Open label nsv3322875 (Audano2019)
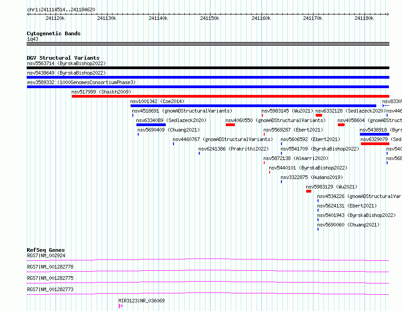Image resolution: width=402 pixels, height=311 pixels. (312, 177)
